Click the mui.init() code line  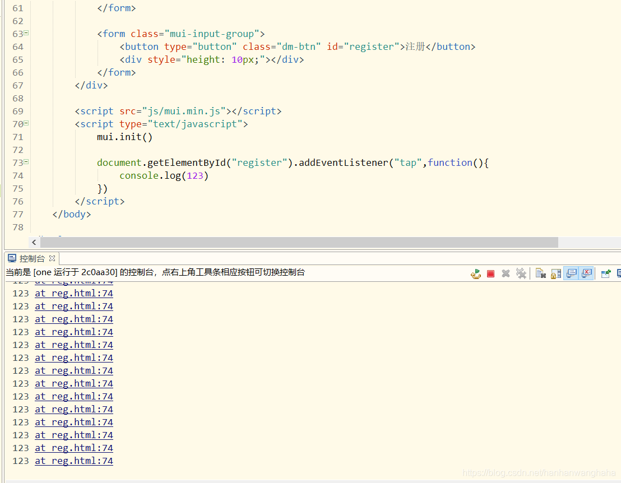(124, 137)
